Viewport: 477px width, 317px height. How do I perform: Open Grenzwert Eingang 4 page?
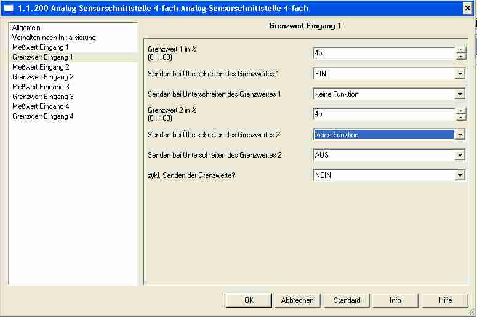tap(42, 116)
